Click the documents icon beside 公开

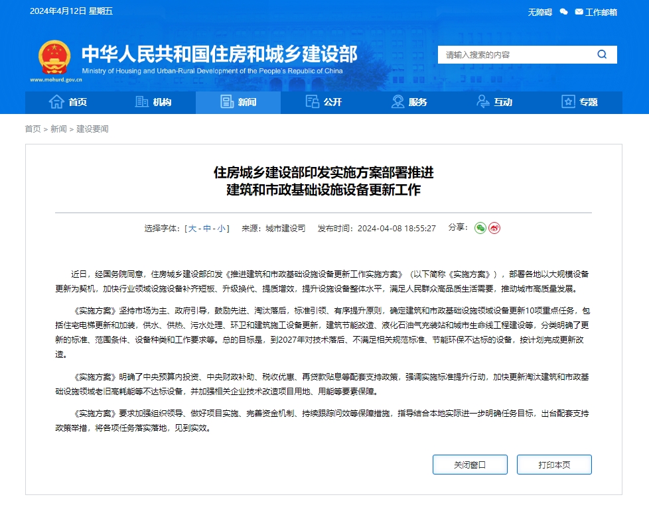point(312,101)
